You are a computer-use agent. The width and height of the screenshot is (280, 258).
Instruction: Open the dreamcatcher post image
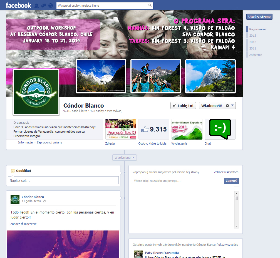63,244
